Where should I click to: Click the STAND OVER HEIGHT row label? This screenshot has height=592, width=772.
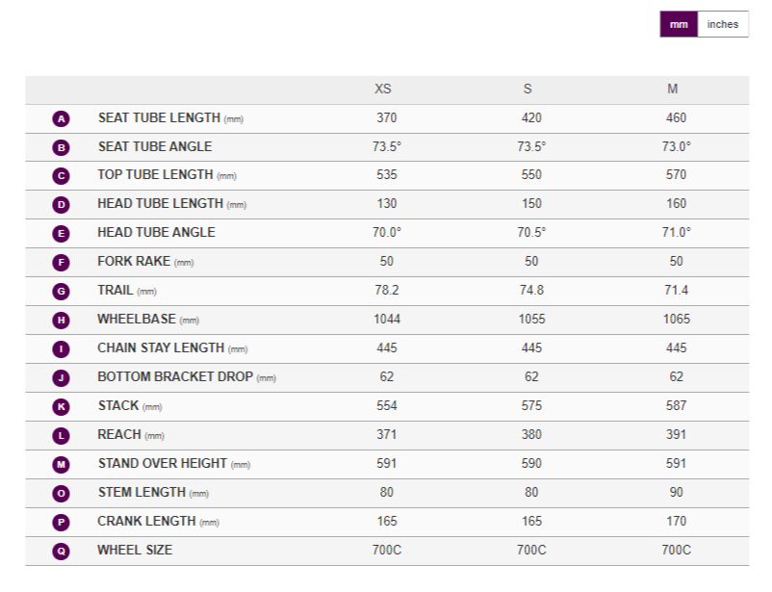coord(162,464)
